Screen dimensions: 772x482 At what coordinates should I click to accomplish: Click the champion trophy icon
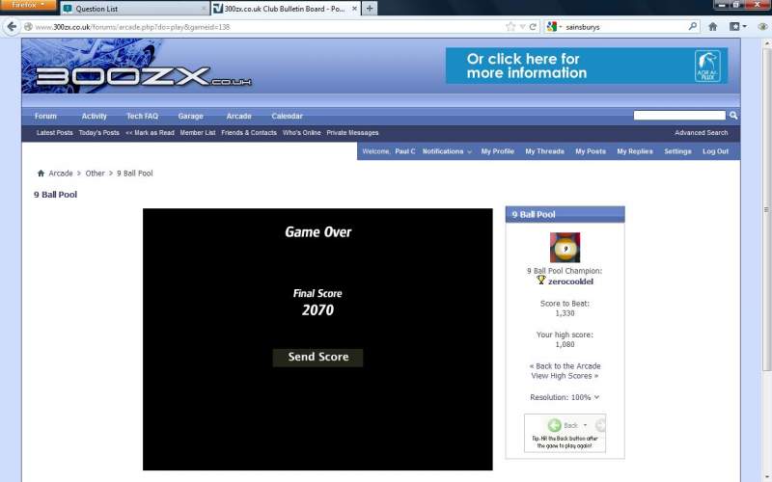pyautogui.click(x=540, y=281)
